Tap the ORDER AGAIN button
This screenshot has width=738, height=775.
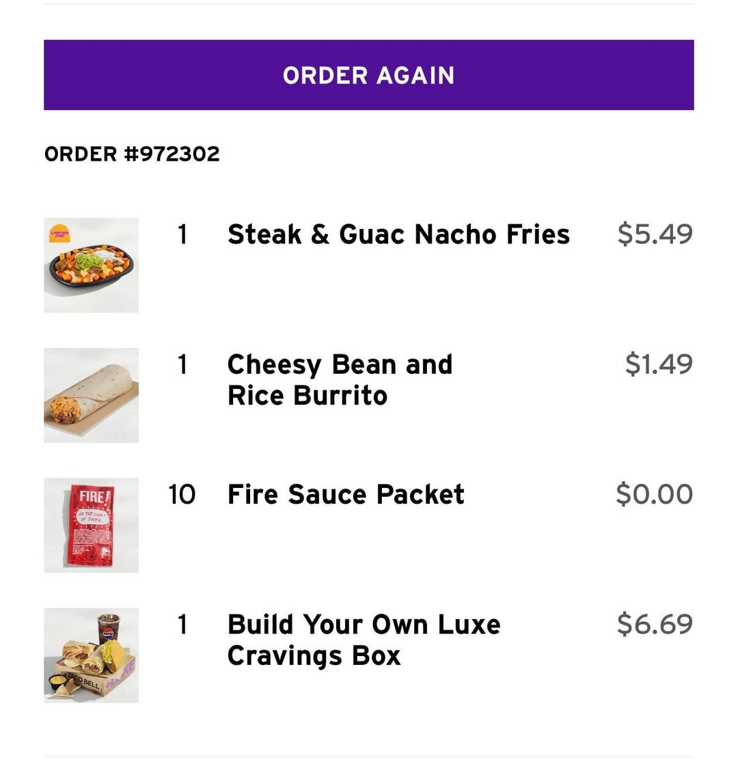tap(369, 75)
